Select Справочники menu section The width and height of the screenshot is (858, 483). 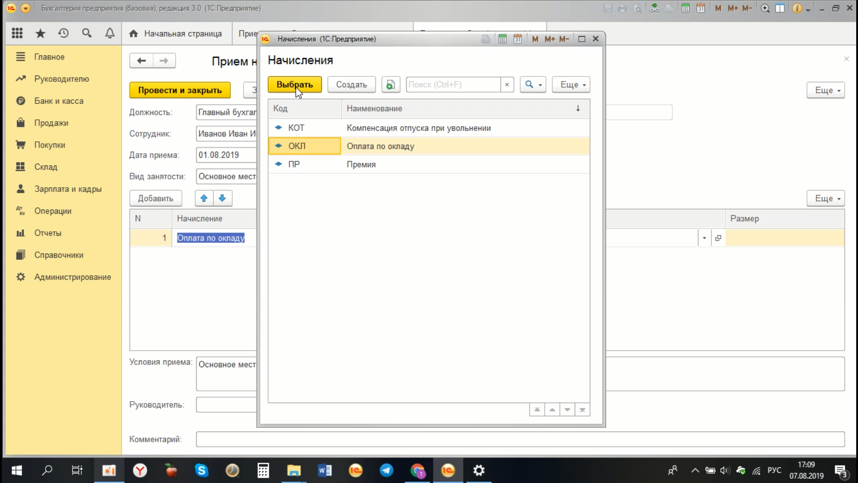[x=59, y=255]
